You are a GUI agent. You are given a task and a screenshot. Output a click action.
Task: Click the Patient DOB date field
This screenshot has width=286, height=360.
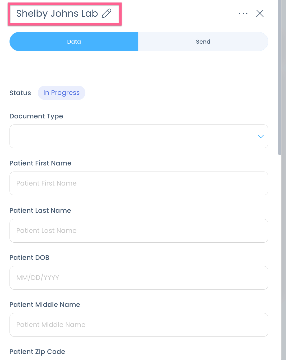[x=139, y=278]
